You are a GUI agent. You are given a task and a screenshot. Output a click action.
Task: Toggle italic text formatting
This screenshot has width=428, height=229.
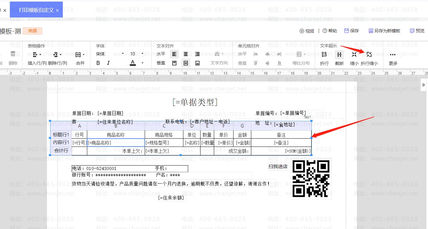point(108,63)
